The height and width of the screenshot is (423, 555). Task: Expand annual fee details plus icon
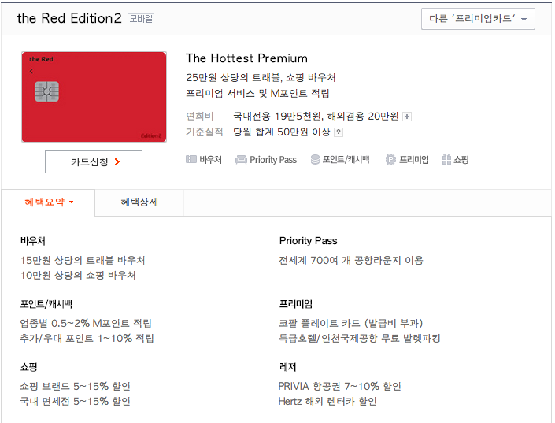click(x=407, y=117)
